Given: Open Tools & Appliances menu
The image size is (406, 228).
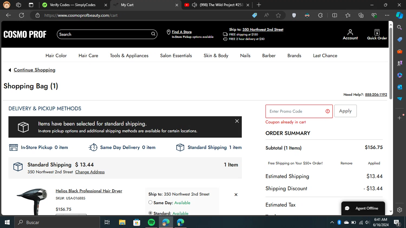Looking at the screenshot, I should point(129,55).
